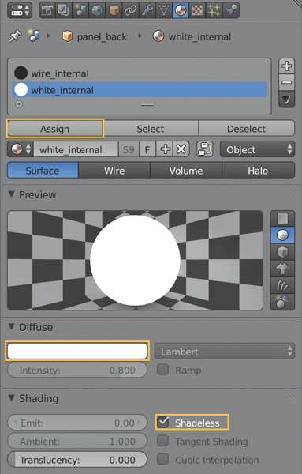
Task: Select large sphere with sky preview
Action: pos(282,302)
